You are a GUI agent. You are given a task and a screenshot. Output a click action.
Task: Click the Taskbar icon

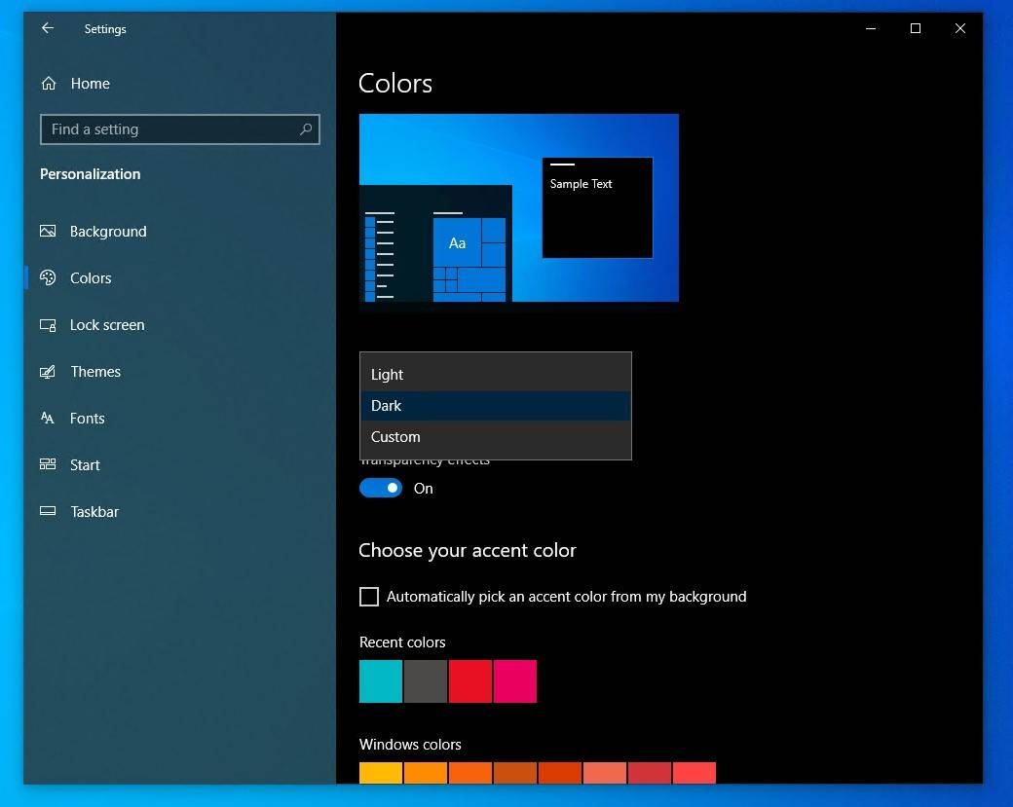point(48,511)
